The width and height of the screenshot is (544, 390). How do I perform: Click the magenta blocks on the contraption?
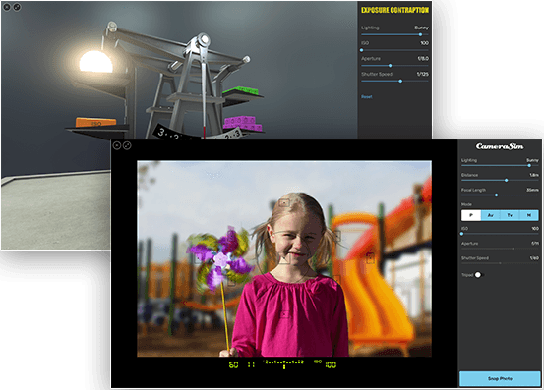tap(242, 124)
